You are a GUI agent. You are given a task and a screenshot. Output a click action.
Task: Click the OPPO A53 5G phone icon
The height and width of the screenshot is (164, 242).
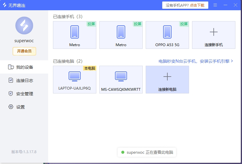(167, 32)
